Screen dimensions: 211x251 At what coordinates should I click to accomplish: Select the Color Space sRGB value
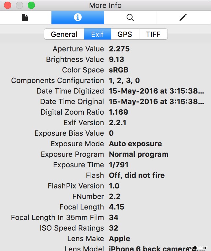119,70
